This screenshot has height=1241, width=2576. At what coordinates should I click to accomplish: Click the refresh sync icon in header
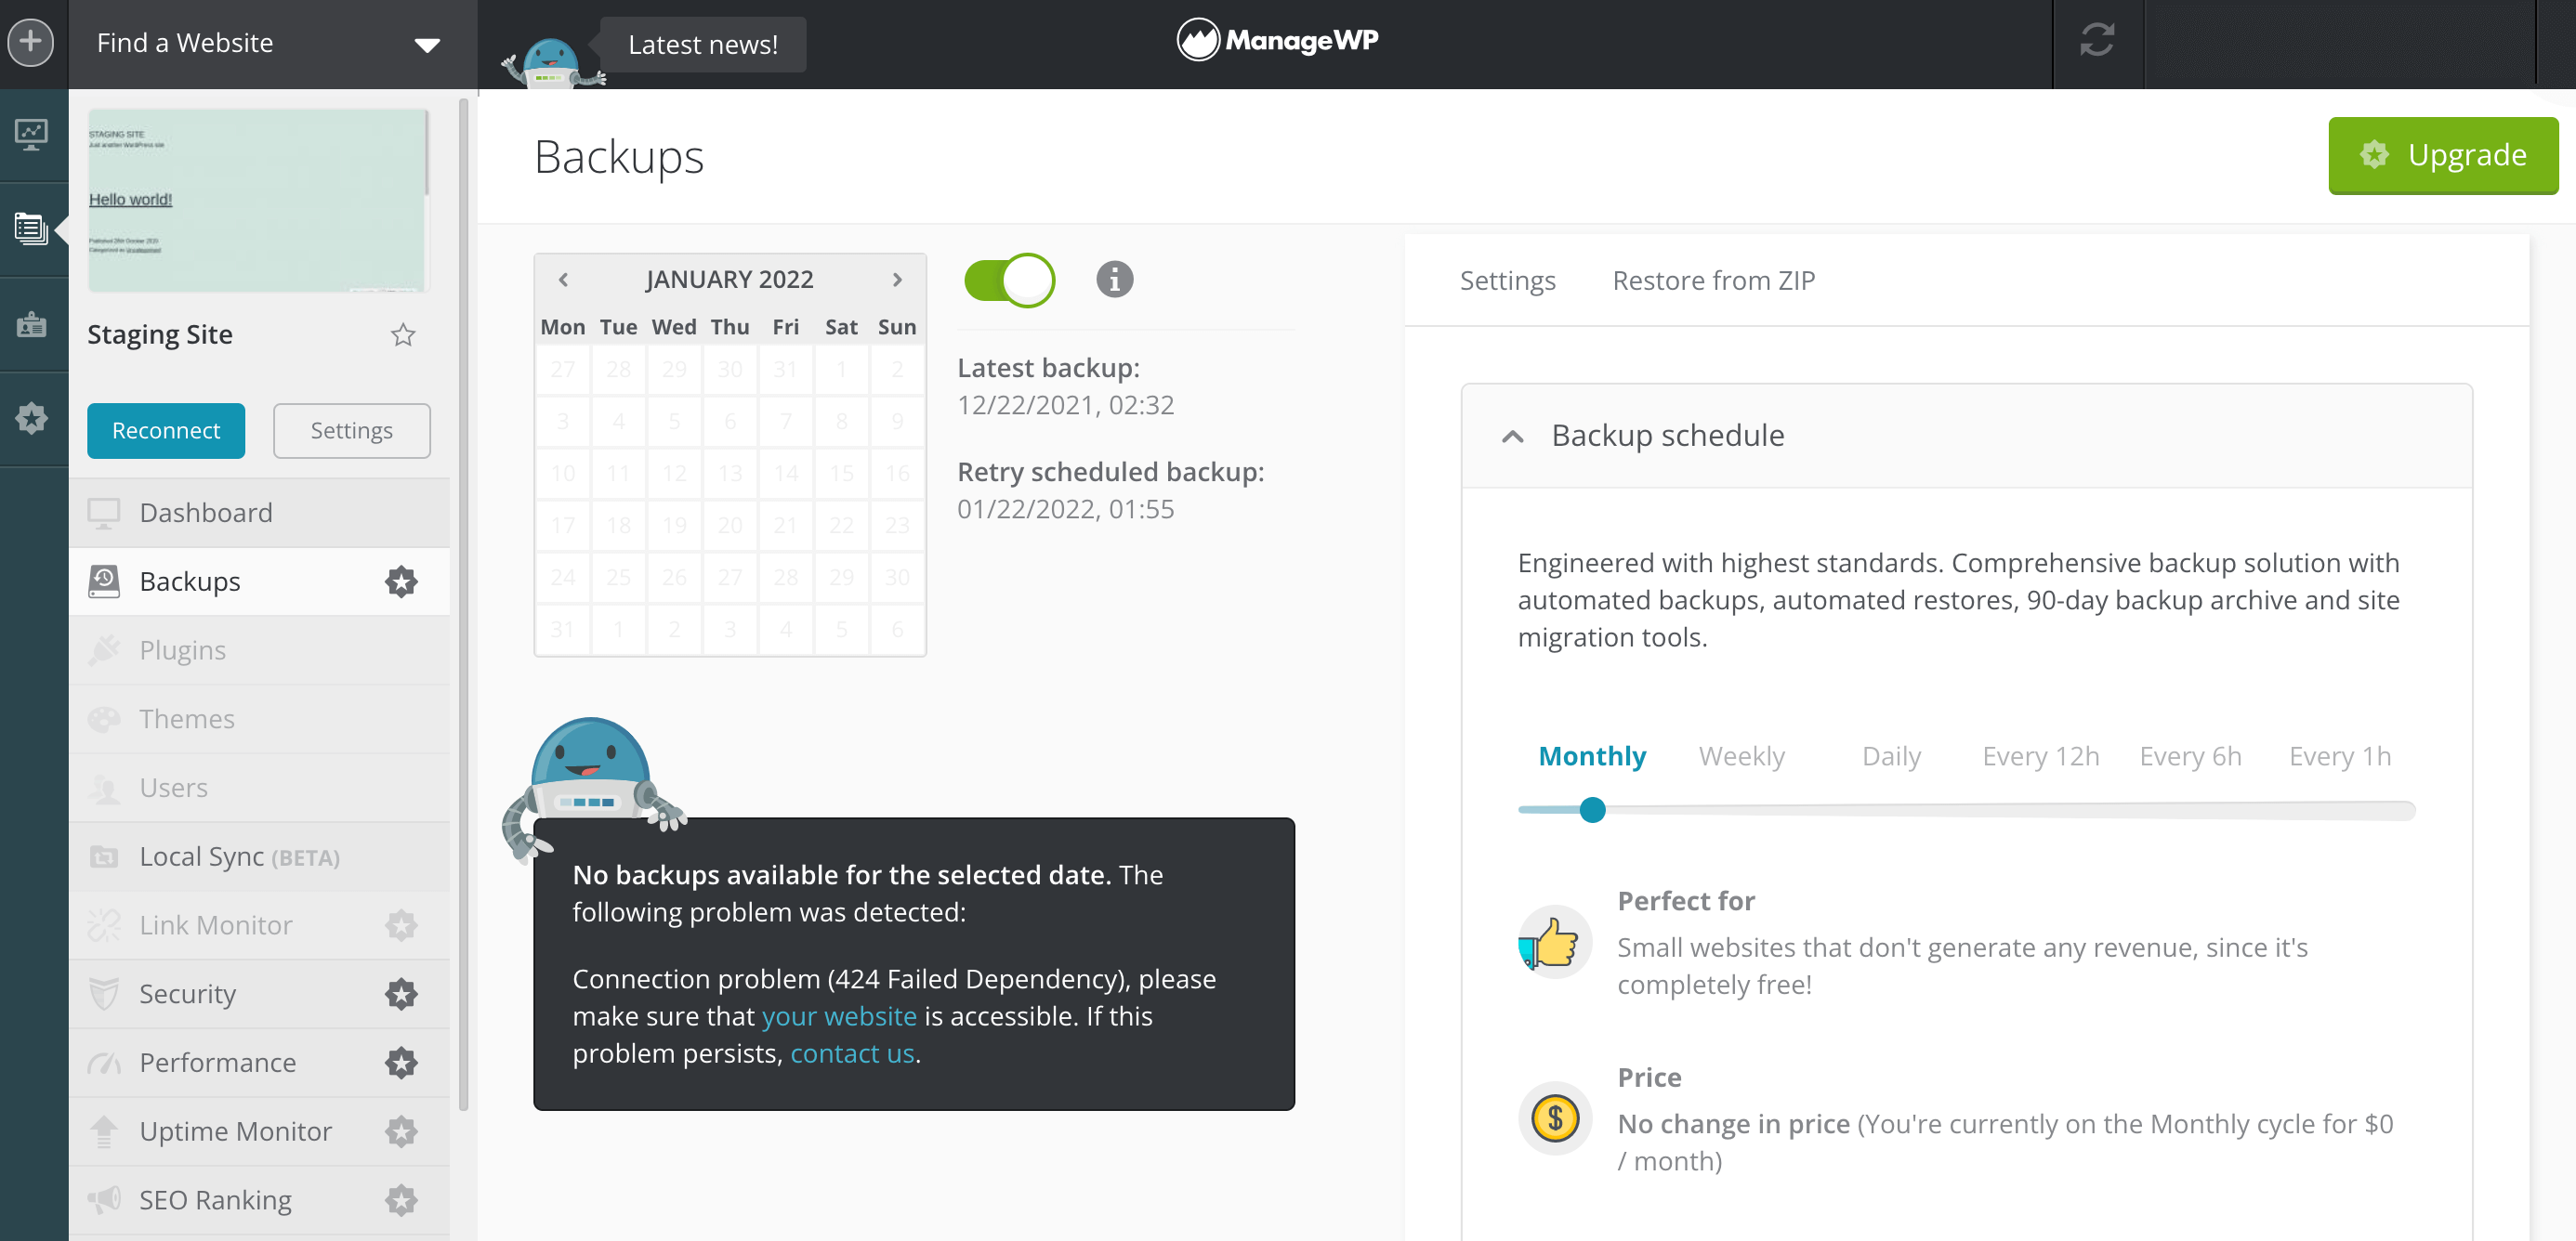[x=2097, y=41]
